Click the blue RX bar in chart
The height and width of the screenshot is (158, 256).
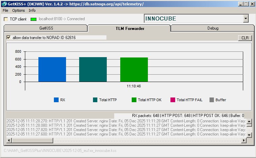(52, 69)
